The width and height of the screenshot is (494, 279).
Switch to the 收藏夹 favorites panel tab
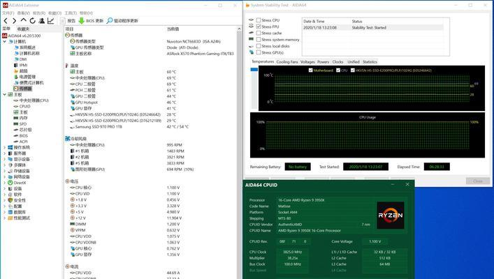pyautogui.click(x=23, y=29)
